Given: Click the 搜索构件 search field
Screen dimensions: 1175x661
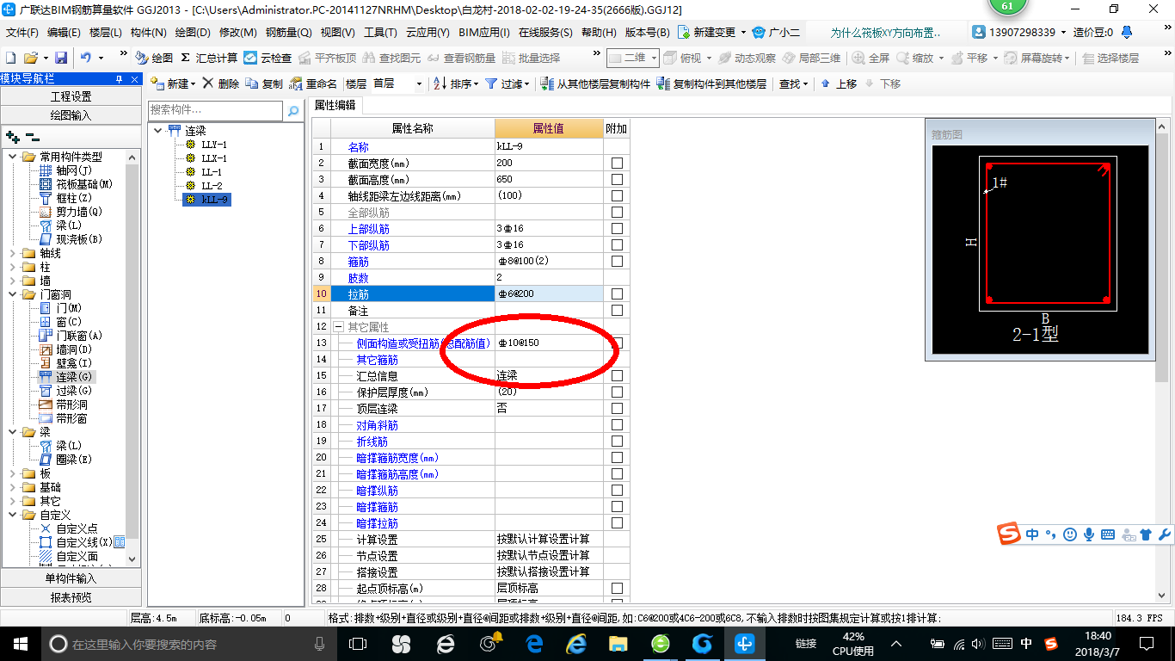Looking at the screenshot, I should pos(215,110).
